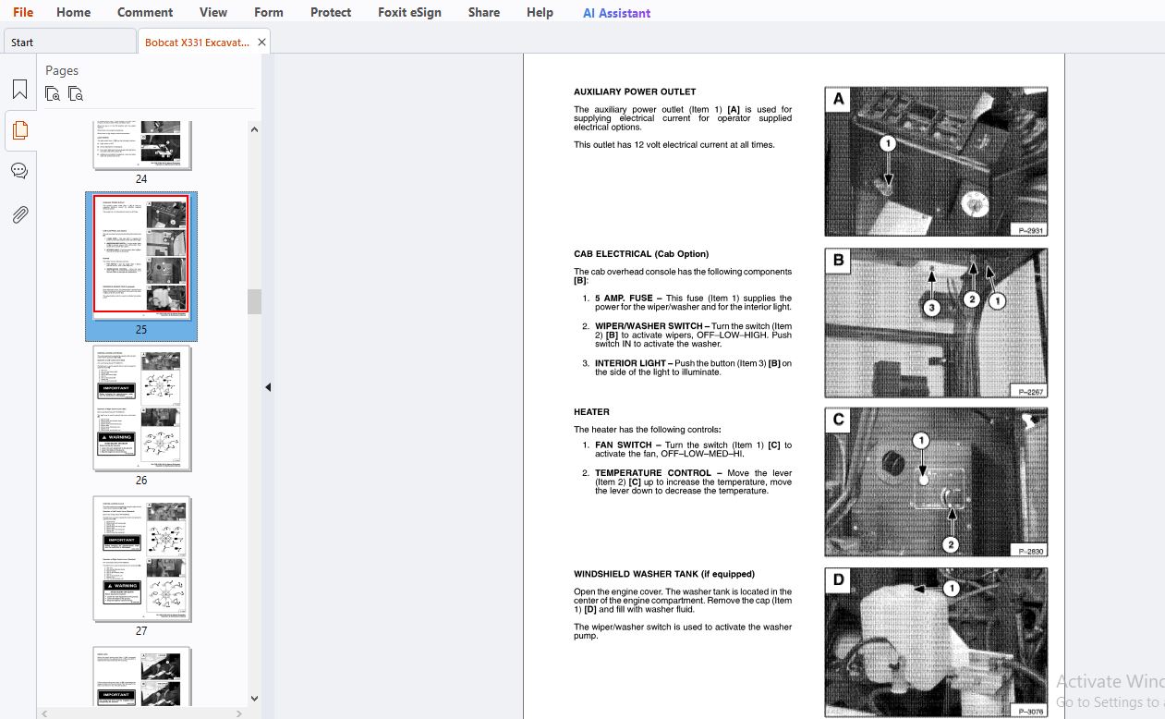The height and width of the screenshot is (719, 1165).
Task: Open the Comment ribbon tab
Action: pos(145,12)
